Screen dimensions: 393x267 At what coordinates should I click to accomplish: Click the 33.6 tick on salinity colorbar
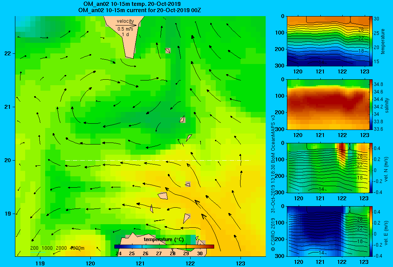click(x=378, y=129)
